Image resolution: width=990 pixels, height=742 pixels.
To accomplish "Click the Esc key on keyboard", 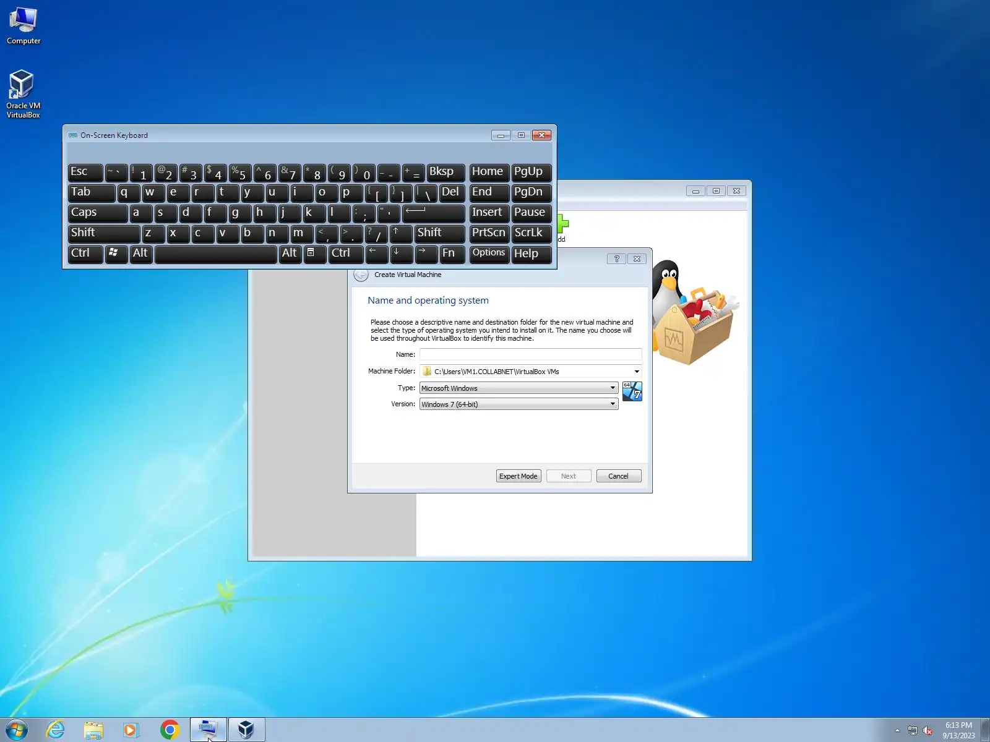I will [85, 172].
